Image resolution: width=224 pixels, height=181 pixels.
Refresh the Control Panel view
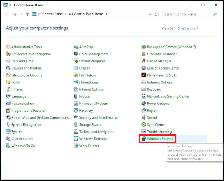point(156,14)
